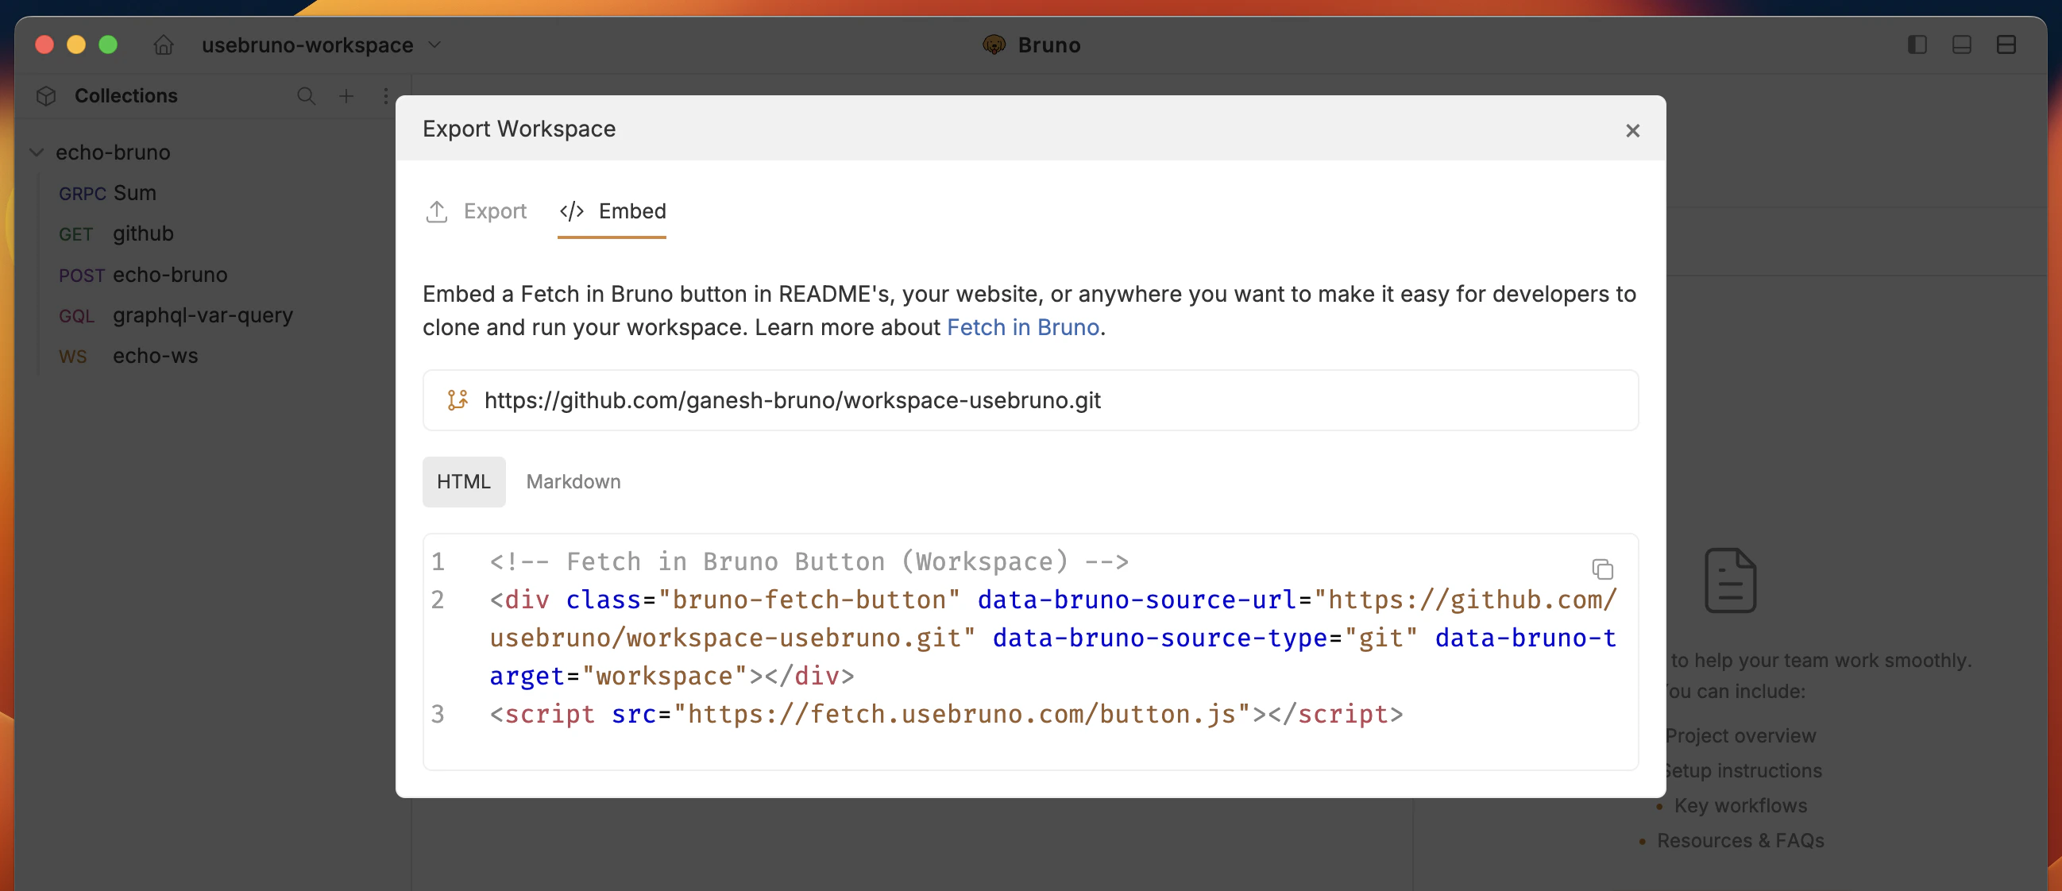Select the HTML embed format
The height and width of the screenshot is (891, 2062).
click(463, 481)
